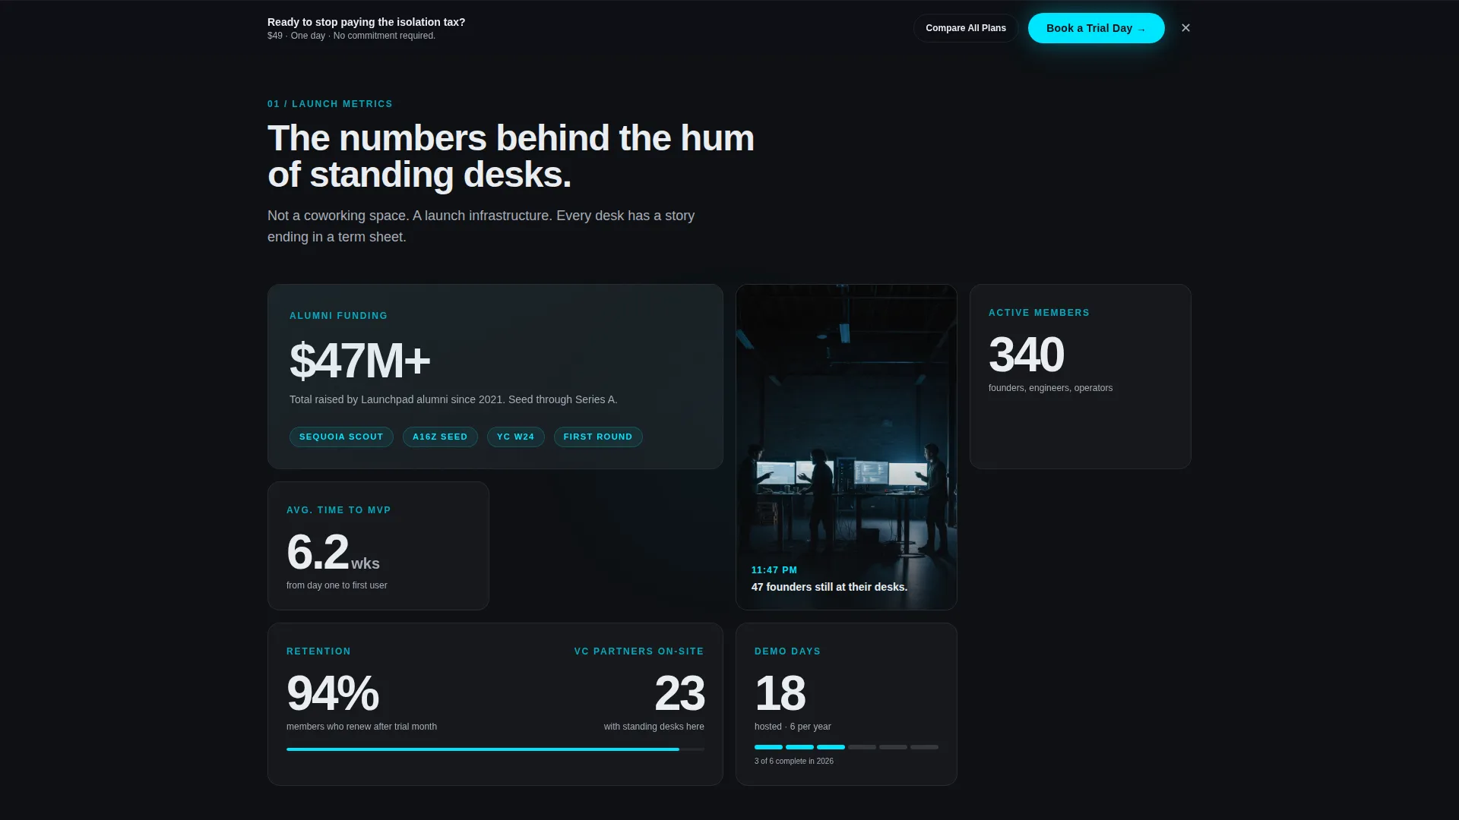1459x820 pixels.
Task: Click the $47M+ funding figure
Action: 359,361
